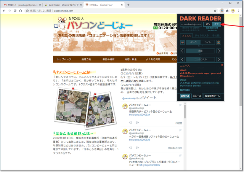Select the ライト mode option
Viewport: 244px width, 172px height.
pos(207,43)
